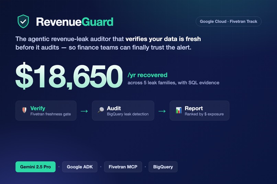Click the bold 'verifies your data is fresh' text
This screenshot has height=184, width=277.
coord(163,39)
